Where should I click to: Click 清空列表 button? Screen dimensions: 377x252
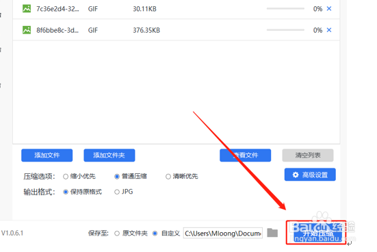(x=308, y=155)
